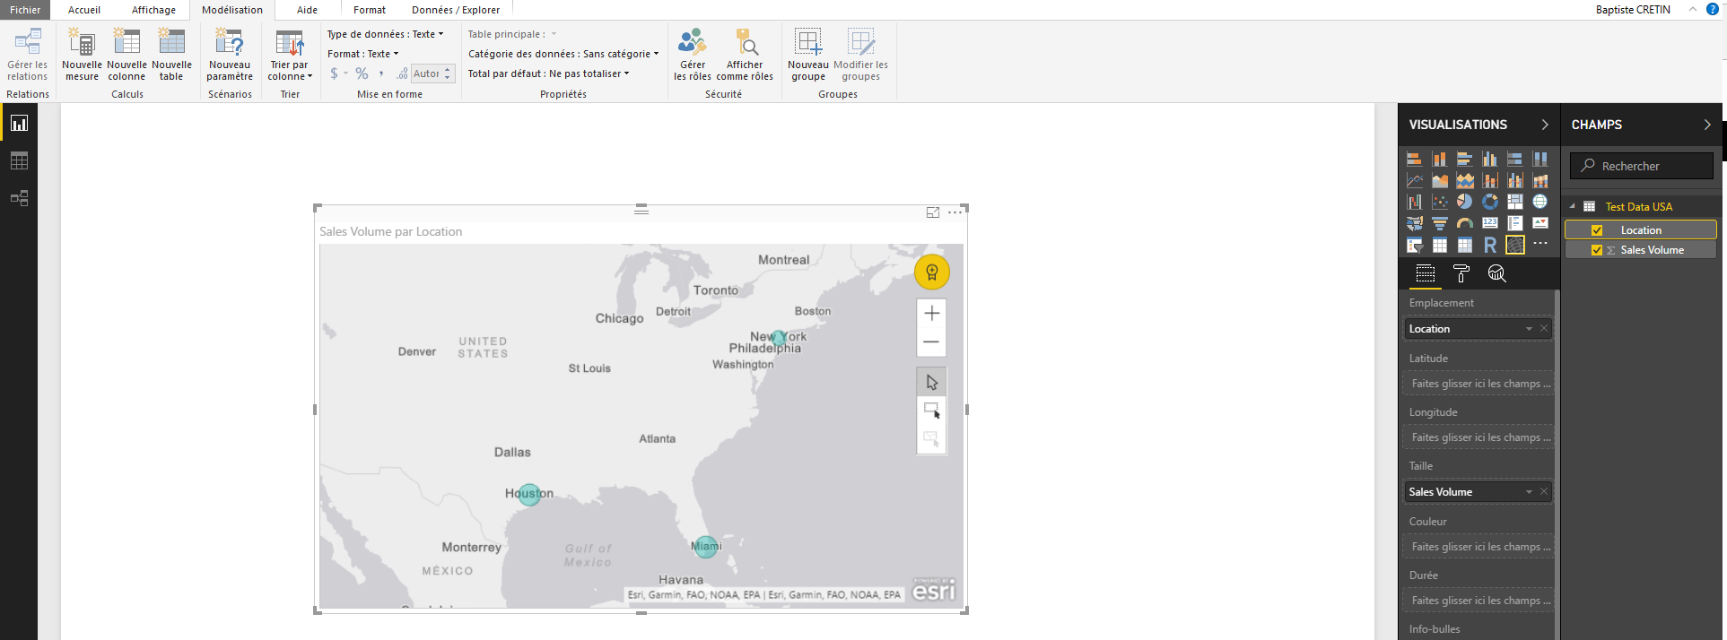Open Catégorie des données dropdown

(x=563, y=54)
